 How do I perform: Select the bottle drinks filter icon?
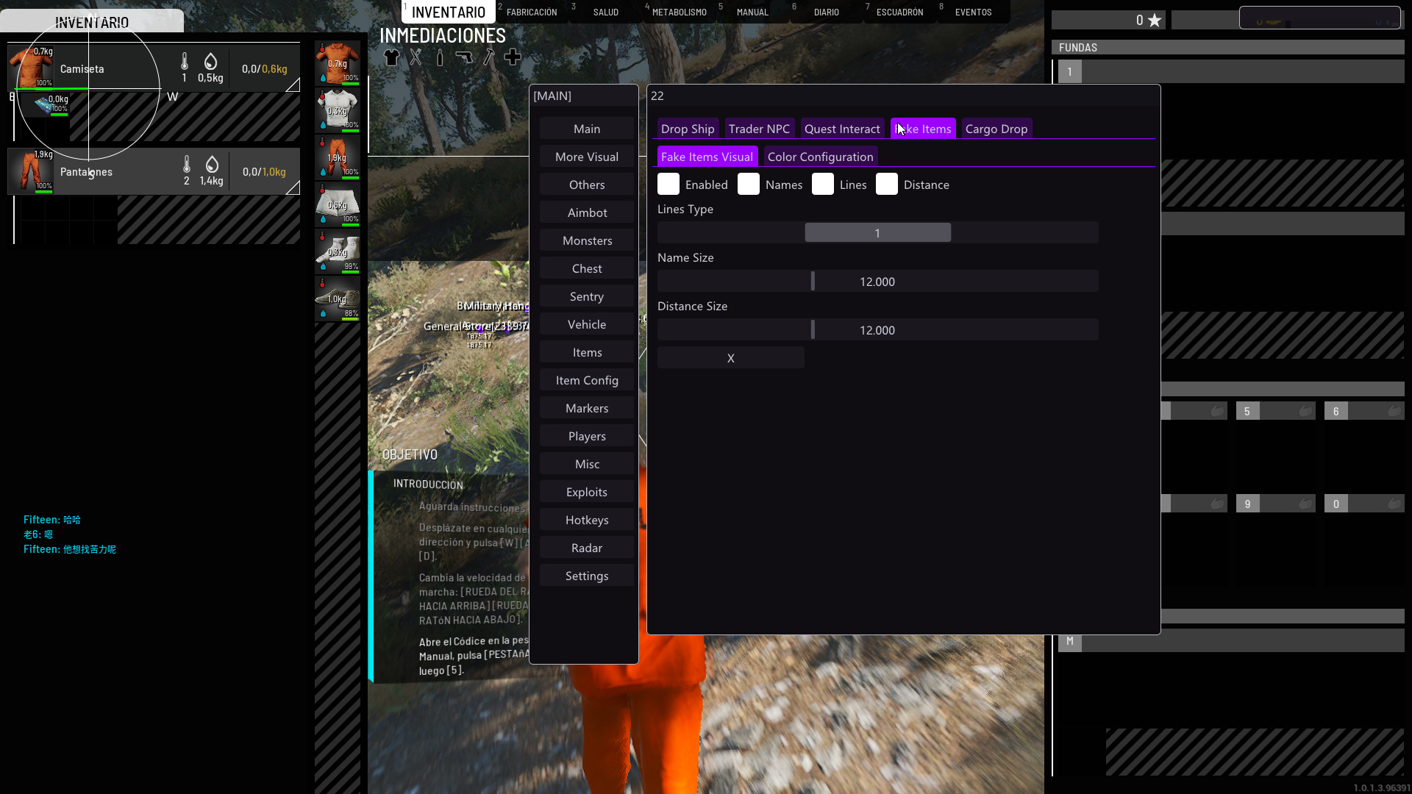point(440,57)
